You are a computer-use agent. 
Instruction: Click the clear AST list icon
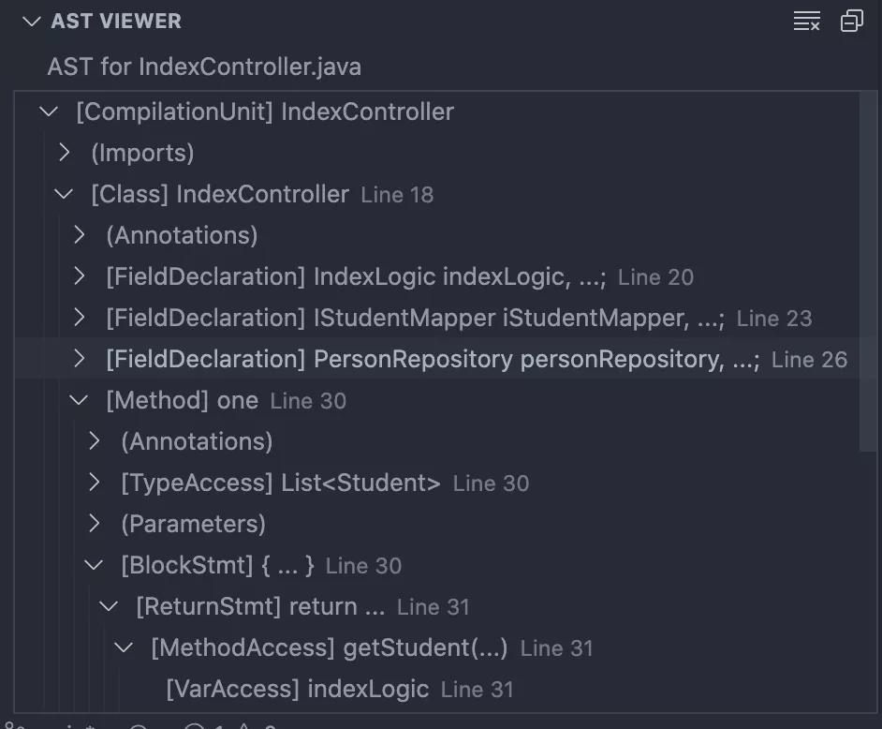coord(806,22)
